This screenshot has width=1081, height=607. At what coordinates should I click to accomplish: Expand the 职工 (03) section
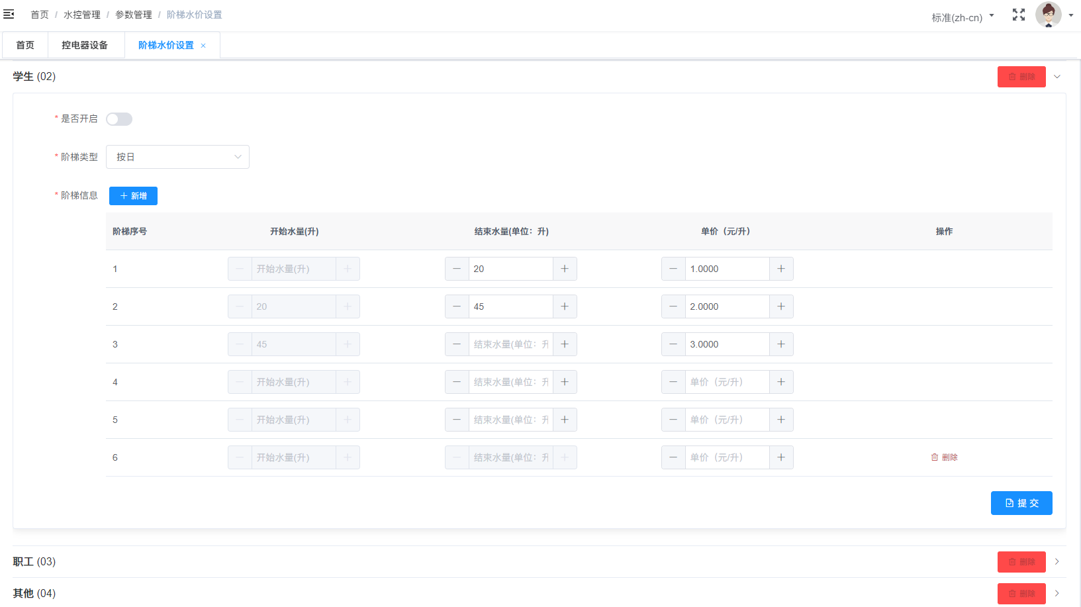1057,561
